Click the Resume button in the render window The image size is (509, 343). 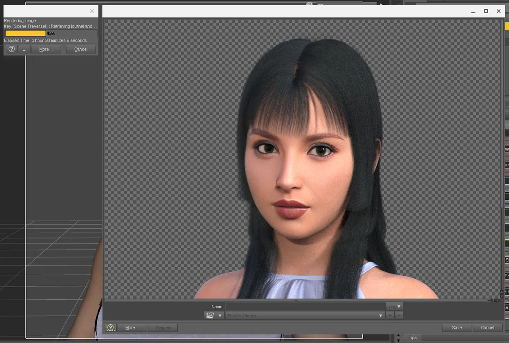(x=163, y=328)
